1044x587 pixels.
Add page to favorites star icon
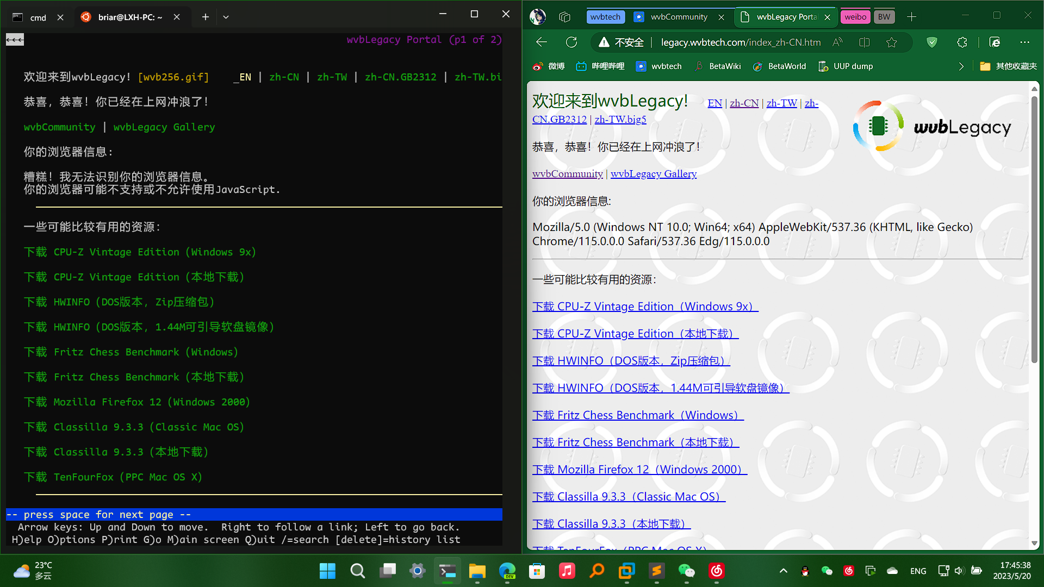tap(891, 42)
